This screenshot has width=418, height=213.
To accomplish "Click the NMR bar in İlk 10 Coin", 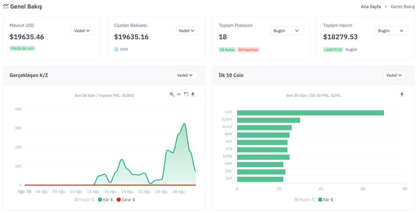I will 263,135.
